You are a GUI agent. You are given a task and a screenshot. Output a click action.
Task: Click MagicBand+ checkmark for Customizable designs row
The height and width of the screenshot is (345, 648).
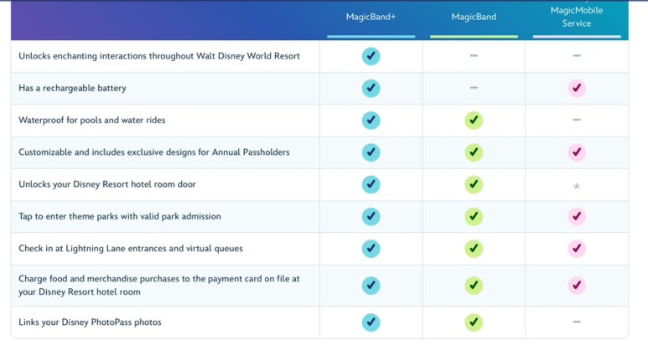click(371, 152)
